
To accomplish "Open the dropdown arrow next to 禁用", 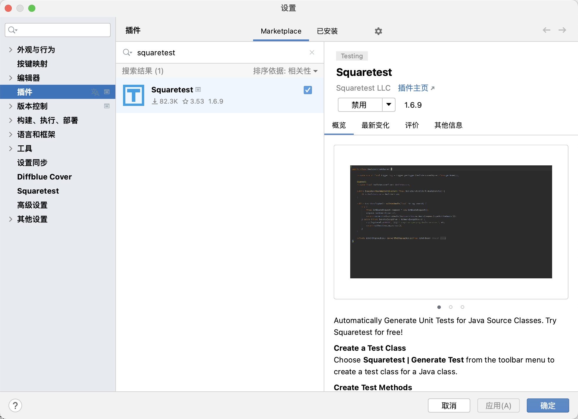I will (x=389, y=105).
